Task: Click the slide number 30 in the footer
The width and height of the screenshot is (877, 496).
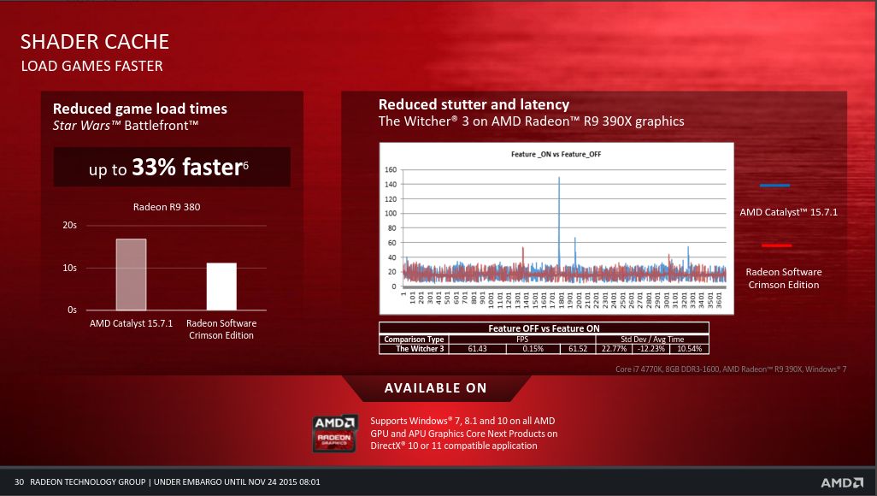Action: click(19, 482)
